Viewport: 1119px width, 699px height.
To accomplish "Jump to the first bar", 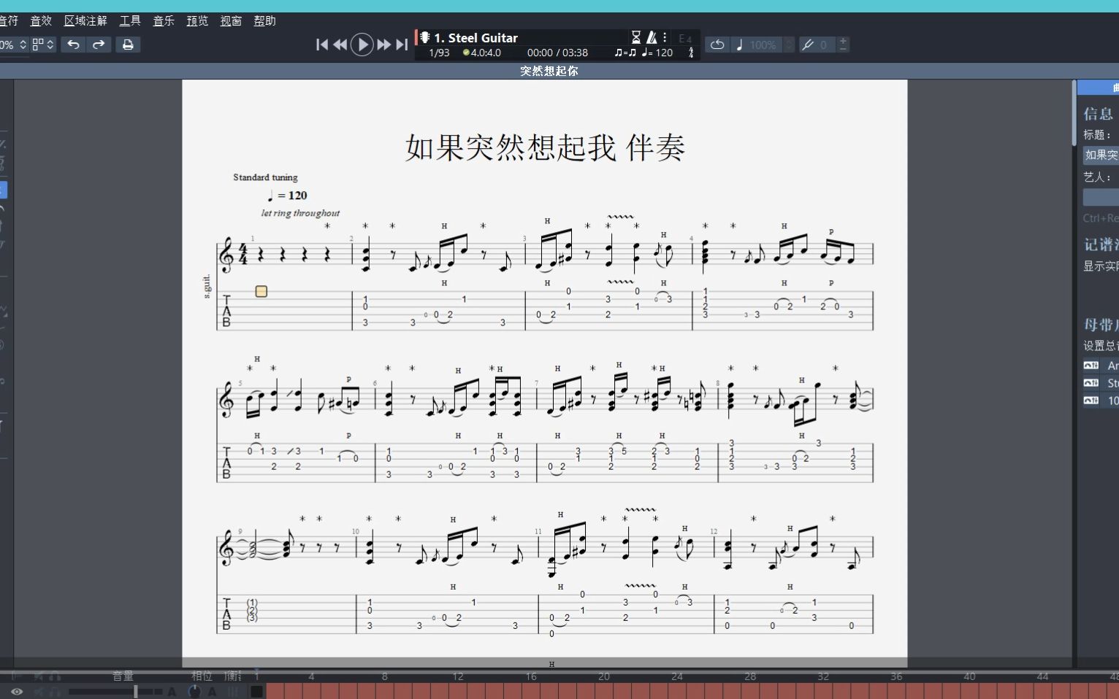I will [322, 45].
